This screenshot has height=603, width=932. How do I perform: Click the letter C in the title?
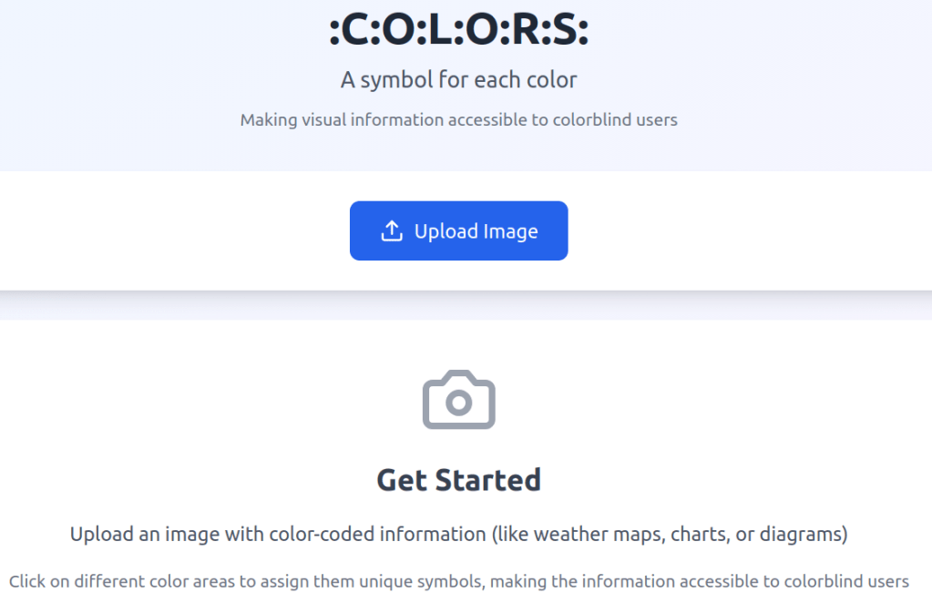[355, 32]
